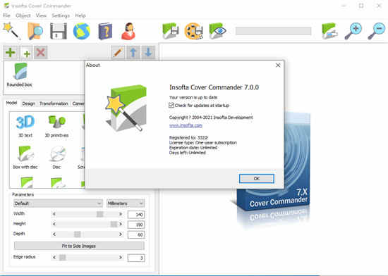The width and height of the screenshot is (388, 276).
Task: Click the support agent icon
Action: click(128, 31)
